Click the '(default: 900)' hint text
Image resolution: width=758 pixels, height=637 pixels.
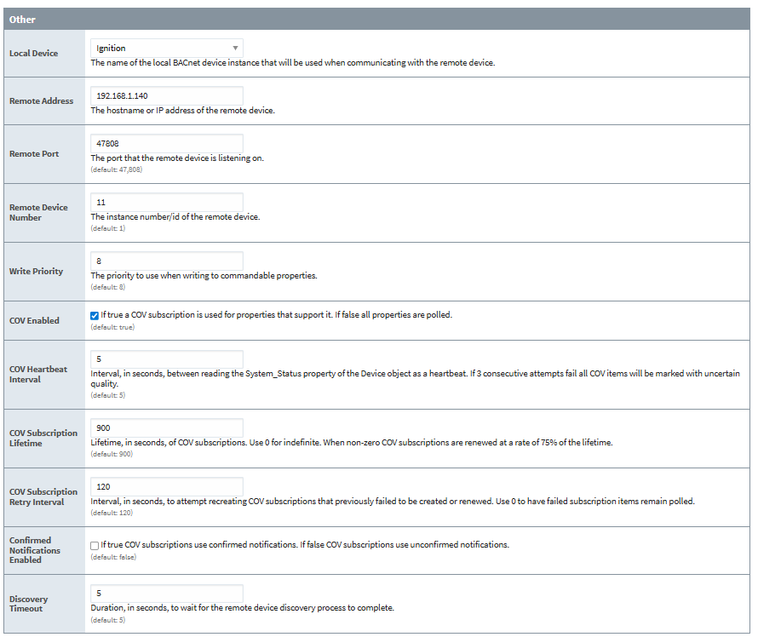coord(112,454)
